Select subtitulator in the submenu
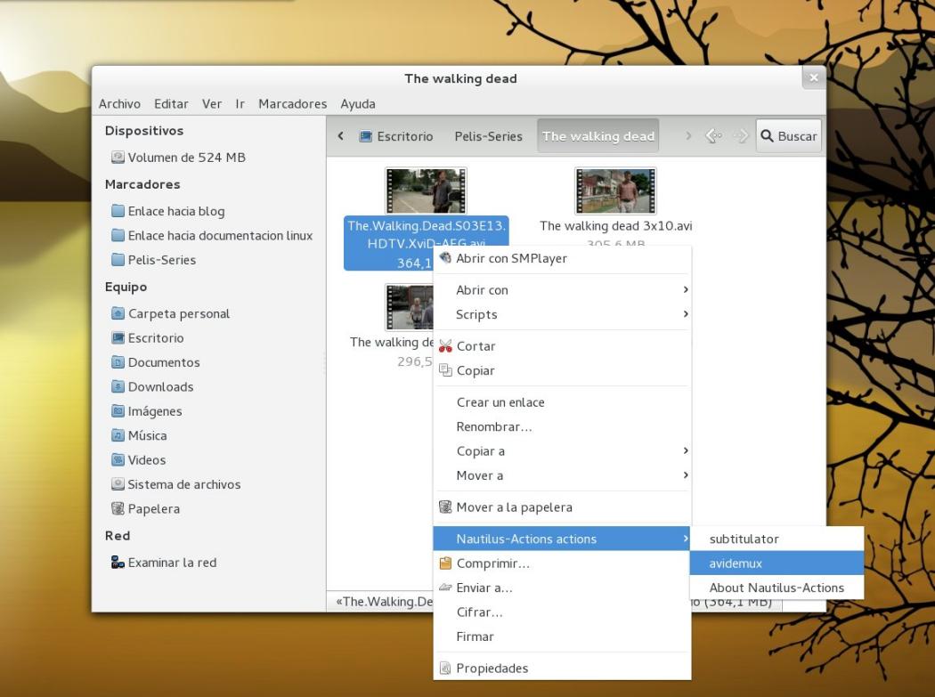 [x=776, y=539]
